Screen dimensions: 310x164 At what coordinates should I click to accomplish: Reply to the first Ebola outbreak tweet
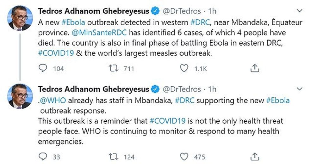point(43,68)
